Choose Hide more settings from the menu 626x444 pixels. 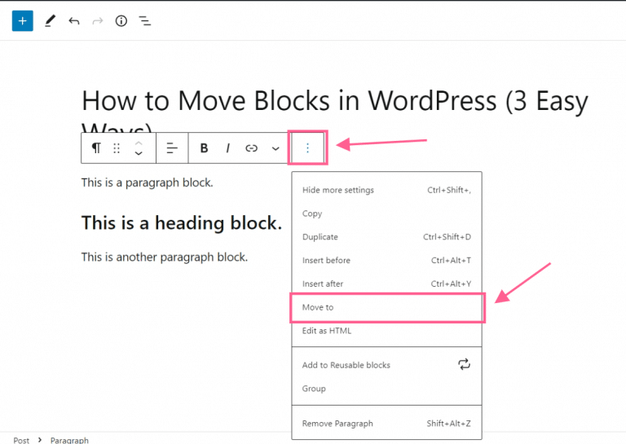pyautogui.click(x=386, y=190)
